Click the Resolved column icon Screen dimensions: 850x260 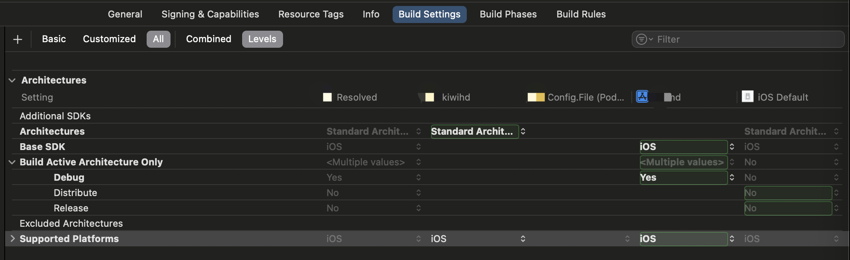pyautogui.click(x=327, y=97)
